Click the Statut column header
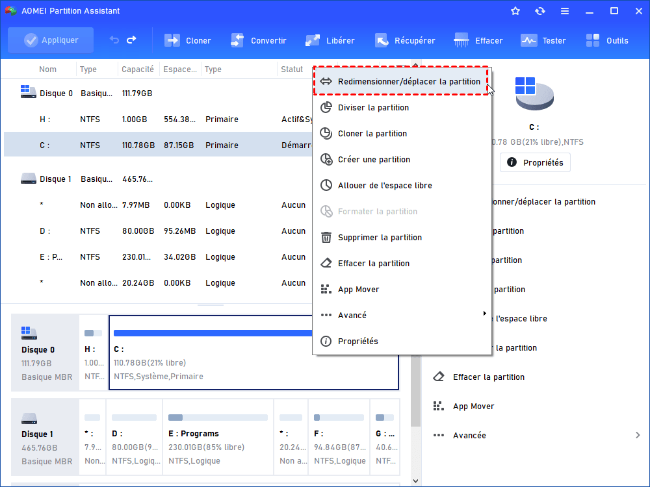650x487 pixels. (x=292, y=69)
